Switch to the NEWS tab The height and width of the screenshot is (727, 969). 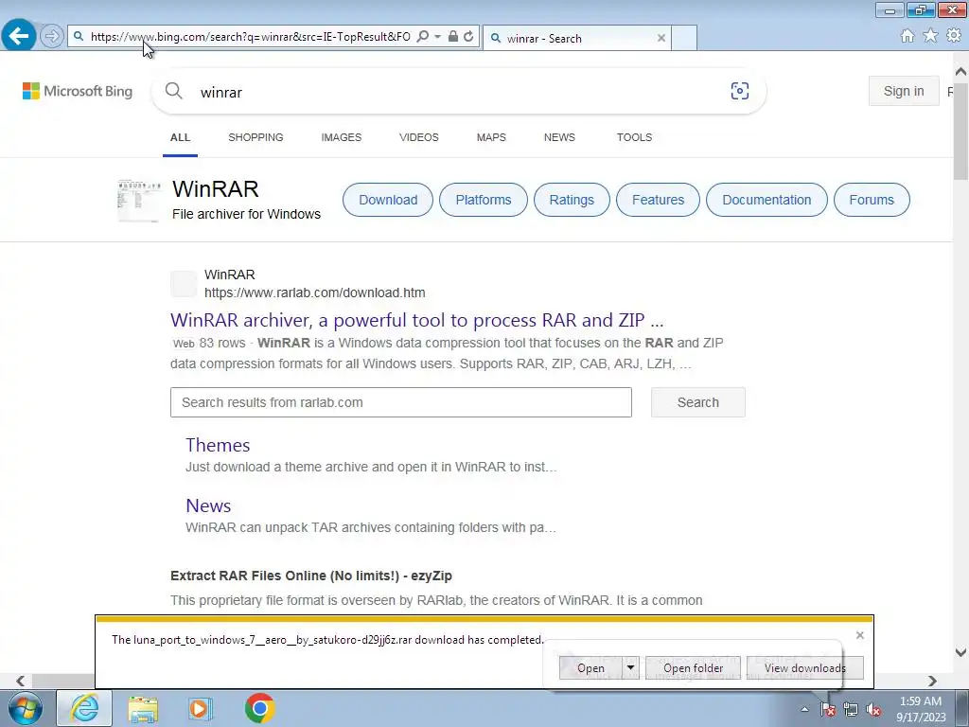coord(559,137)
